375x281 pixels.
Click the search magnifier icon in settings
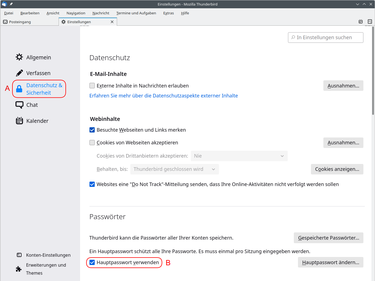click(293, 37)
